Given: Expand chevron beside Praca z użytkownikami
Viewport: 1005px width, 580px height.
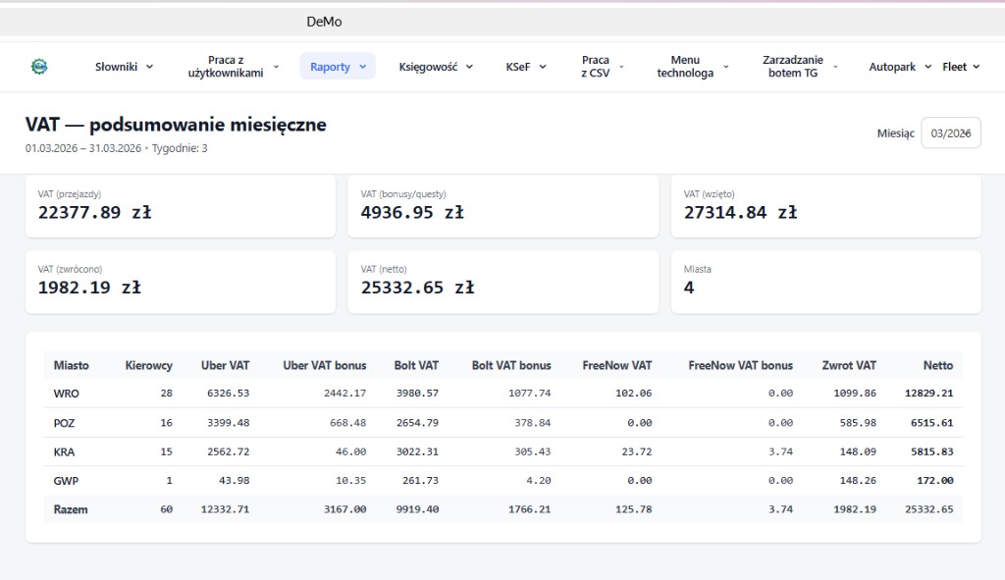Looking at the screenshot, I should pos(276,67).
